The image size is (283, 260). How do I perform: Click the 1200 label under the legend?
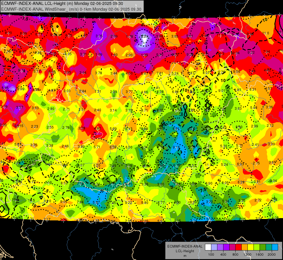click(247, 255)
